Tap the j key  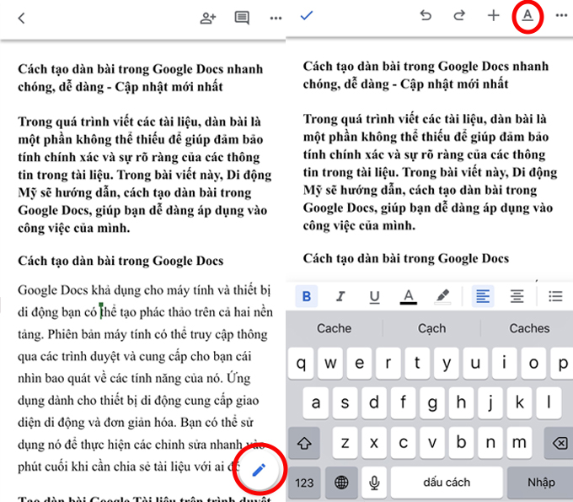click(490, 402)
